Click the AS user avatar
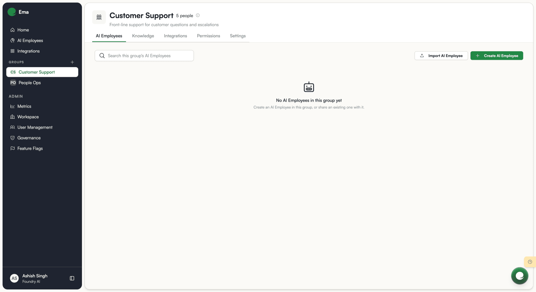 point(14,278)
